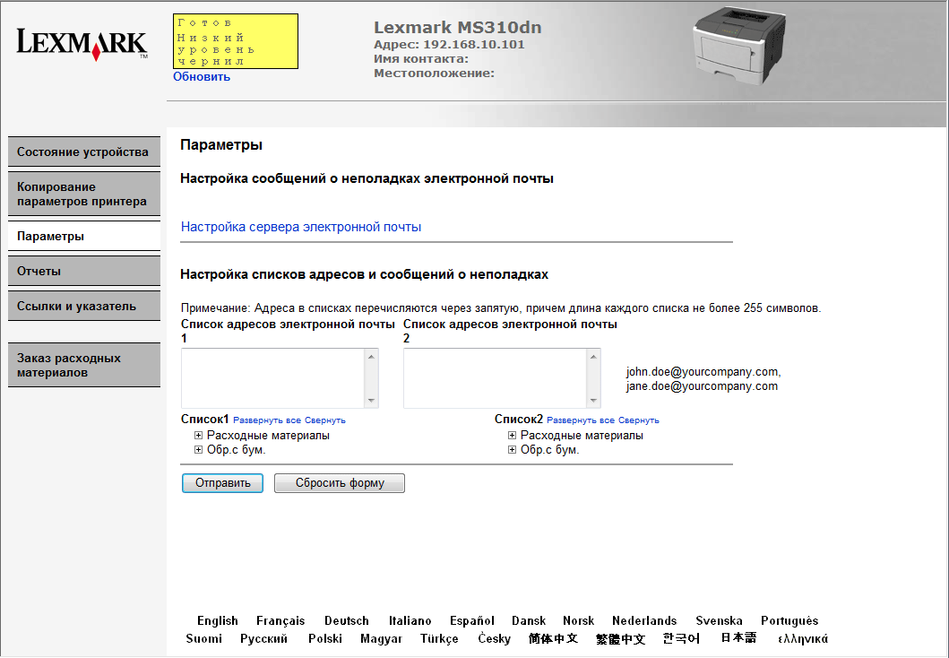The width and height of the screenshot is (949, 658).
Task: Click down arrow of list 1 scrollbar
Action: 371,400
